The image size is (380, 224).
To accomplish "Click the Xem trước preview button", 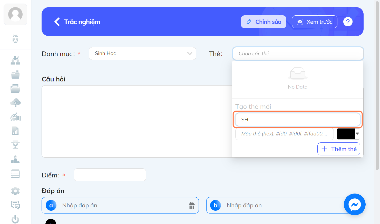I will click(x=315, y=22).
